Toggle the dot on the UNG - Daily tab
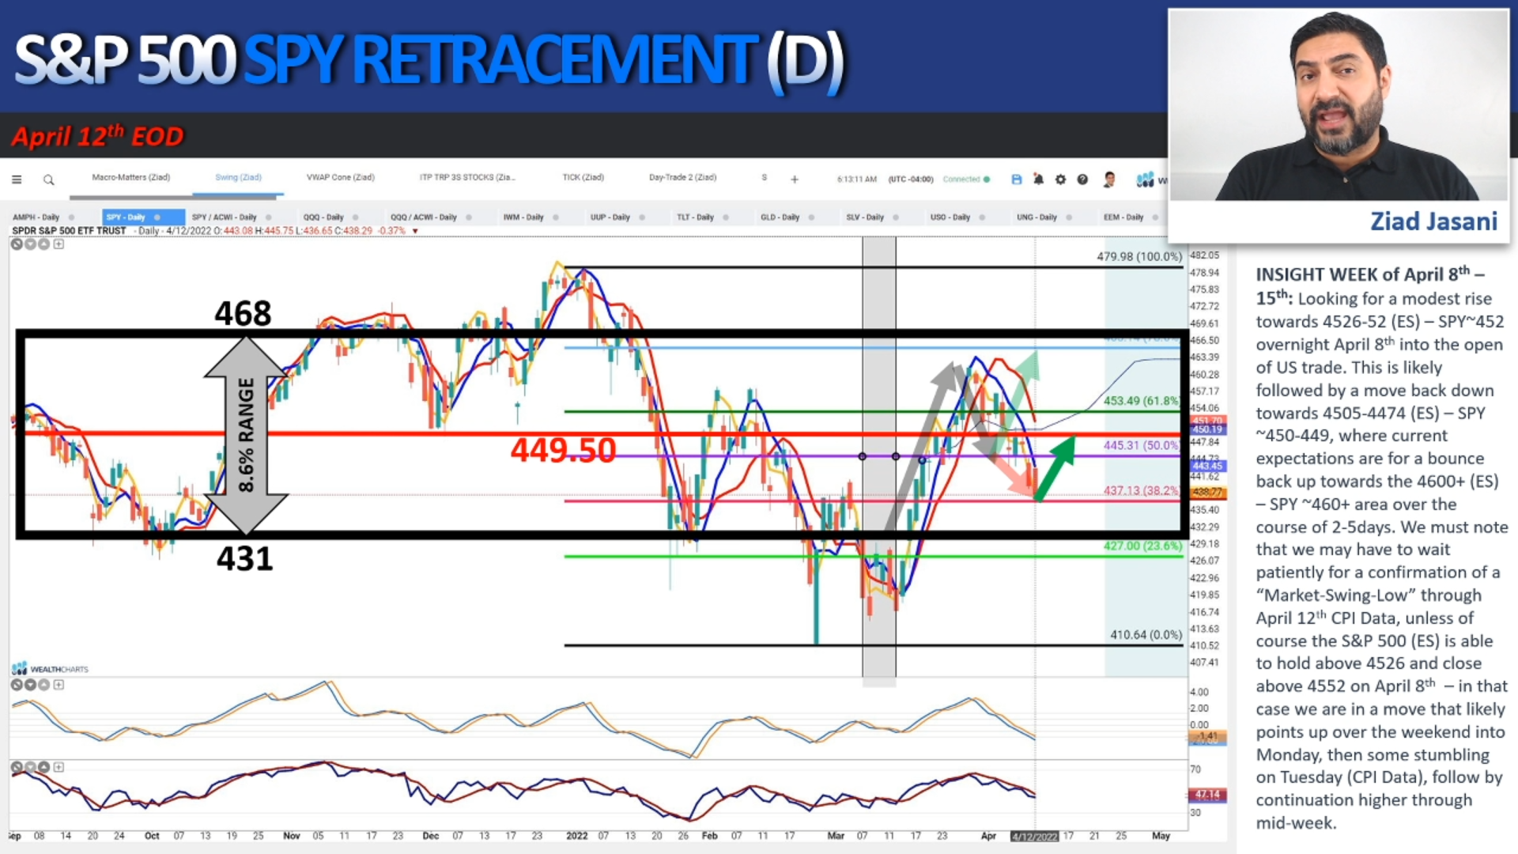 1069,217
